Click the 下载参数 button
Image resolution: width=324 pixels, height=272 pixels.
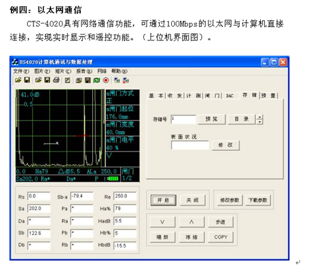click(x=258, y=200)
